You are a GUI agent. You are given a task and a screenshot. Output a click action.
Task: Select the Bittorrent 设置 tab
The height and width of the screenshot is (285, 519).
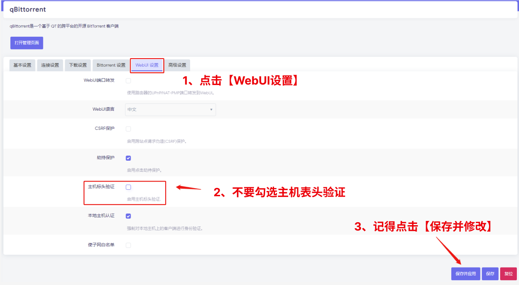tap(111, 65)
